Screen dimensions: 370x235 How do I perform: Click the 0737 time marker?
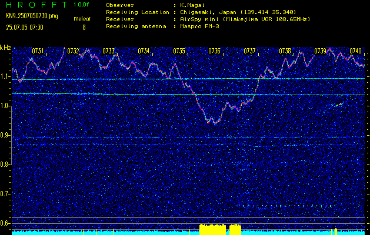249,51
